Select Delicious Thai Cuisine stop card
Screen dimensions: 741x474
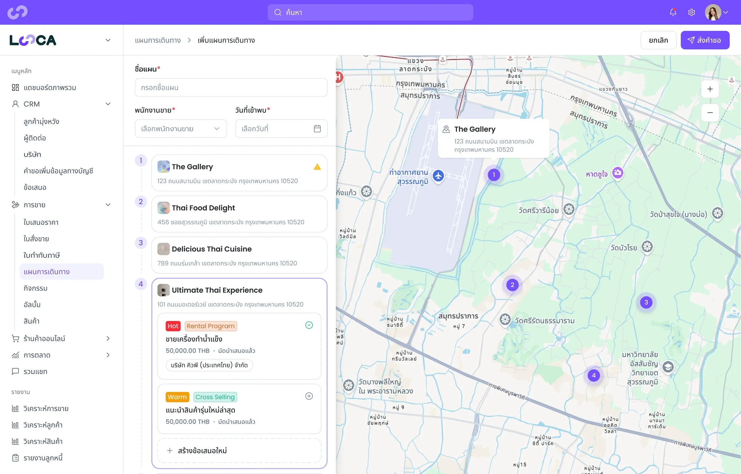pos(239,255)
